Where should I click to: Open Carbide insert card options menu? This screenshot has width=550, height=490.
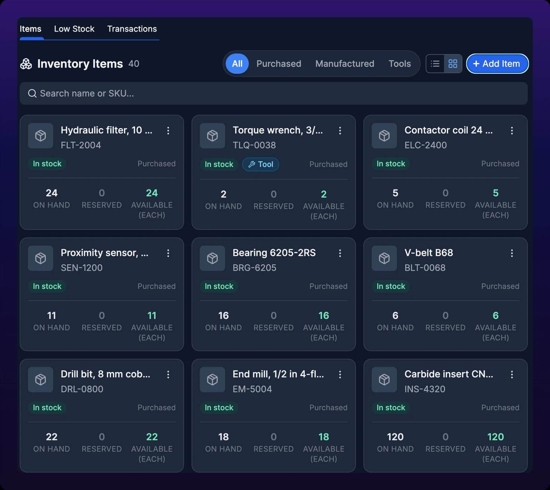(x=512, y=375)
